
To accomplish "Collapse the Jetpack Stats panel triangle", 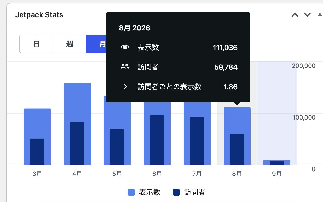I will click(320, 14).
